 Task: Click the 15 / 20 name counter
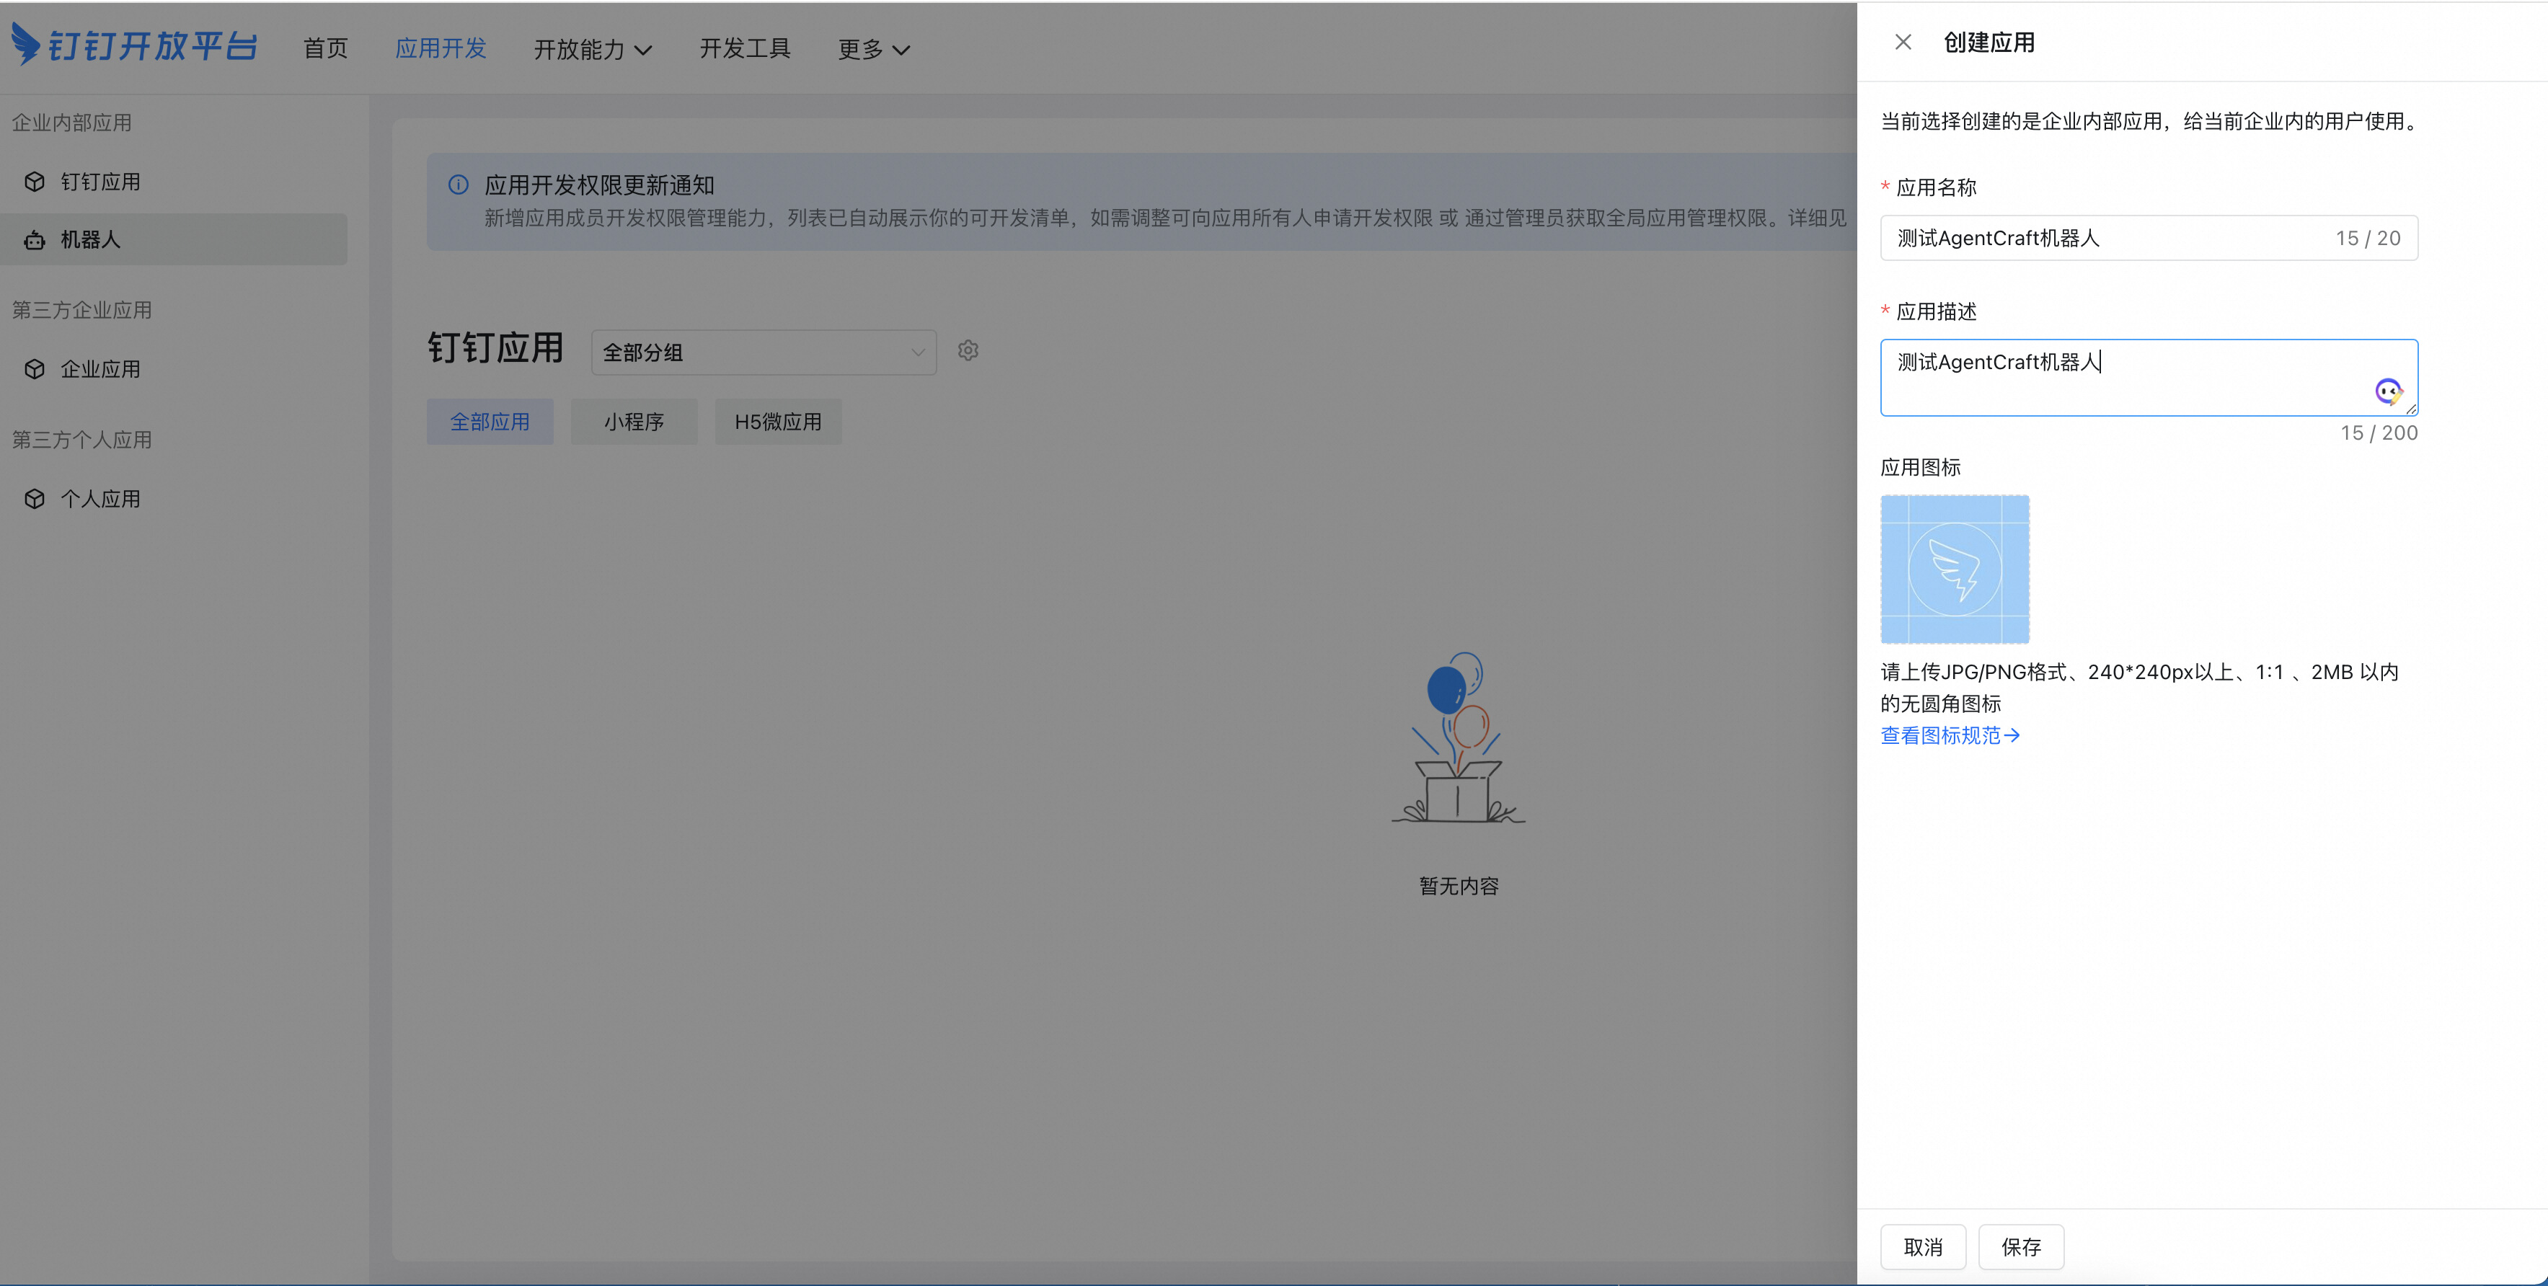tap(2368, 237)
